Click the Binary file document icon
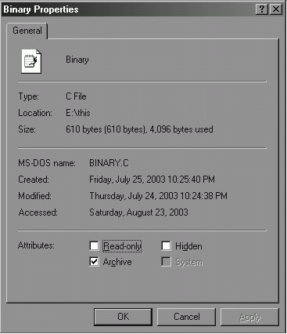The image size is (287, 334). pyautogui.click(x=31, y=62)
